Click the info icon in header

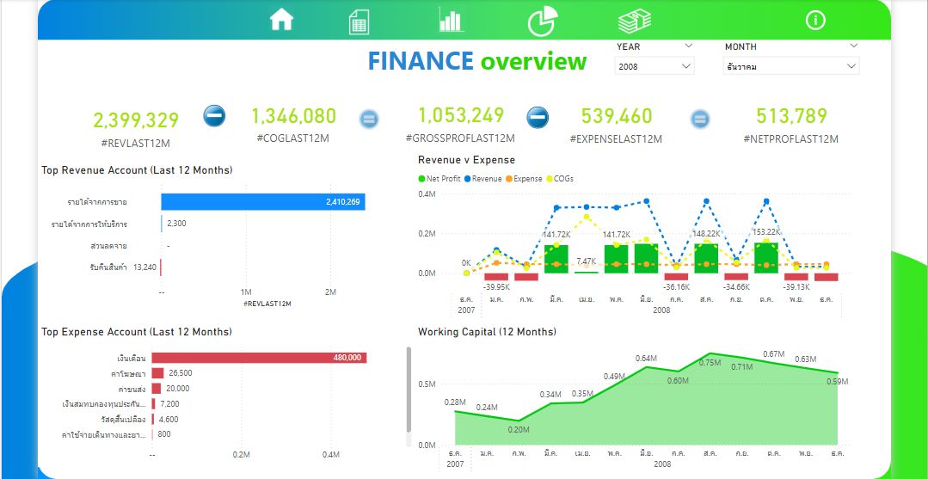pyautogui.click(x=814, y=21)
